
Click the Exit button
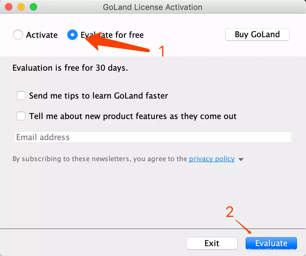pyautogui.click(x=212, y=243)
